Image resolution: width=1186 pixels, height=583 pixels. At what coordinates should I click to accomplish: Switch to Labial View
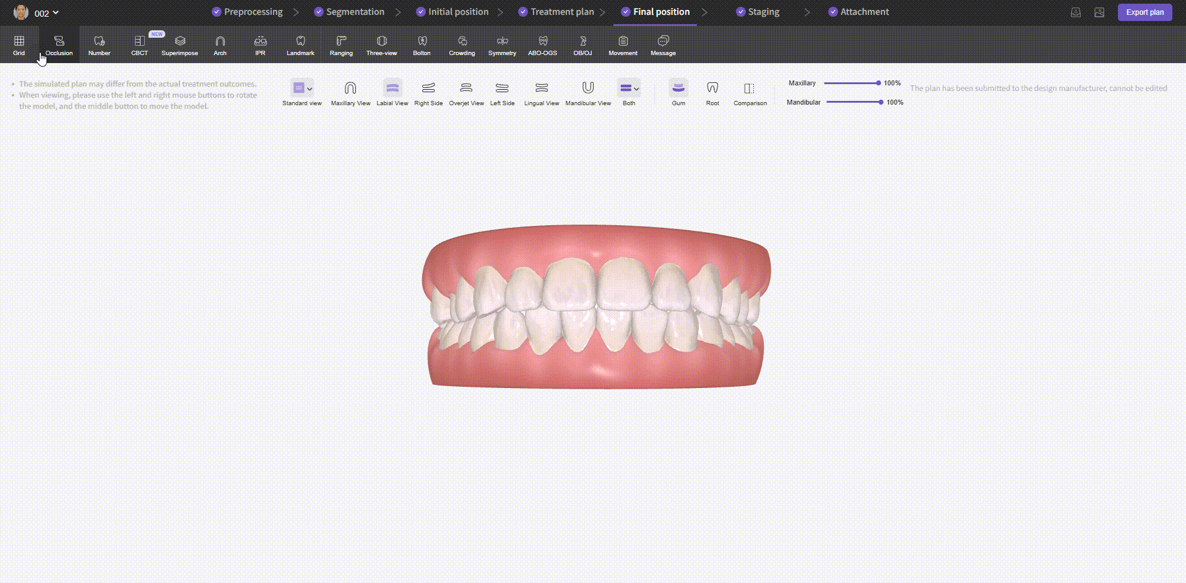pyautogui.click(x=392, y=93)
